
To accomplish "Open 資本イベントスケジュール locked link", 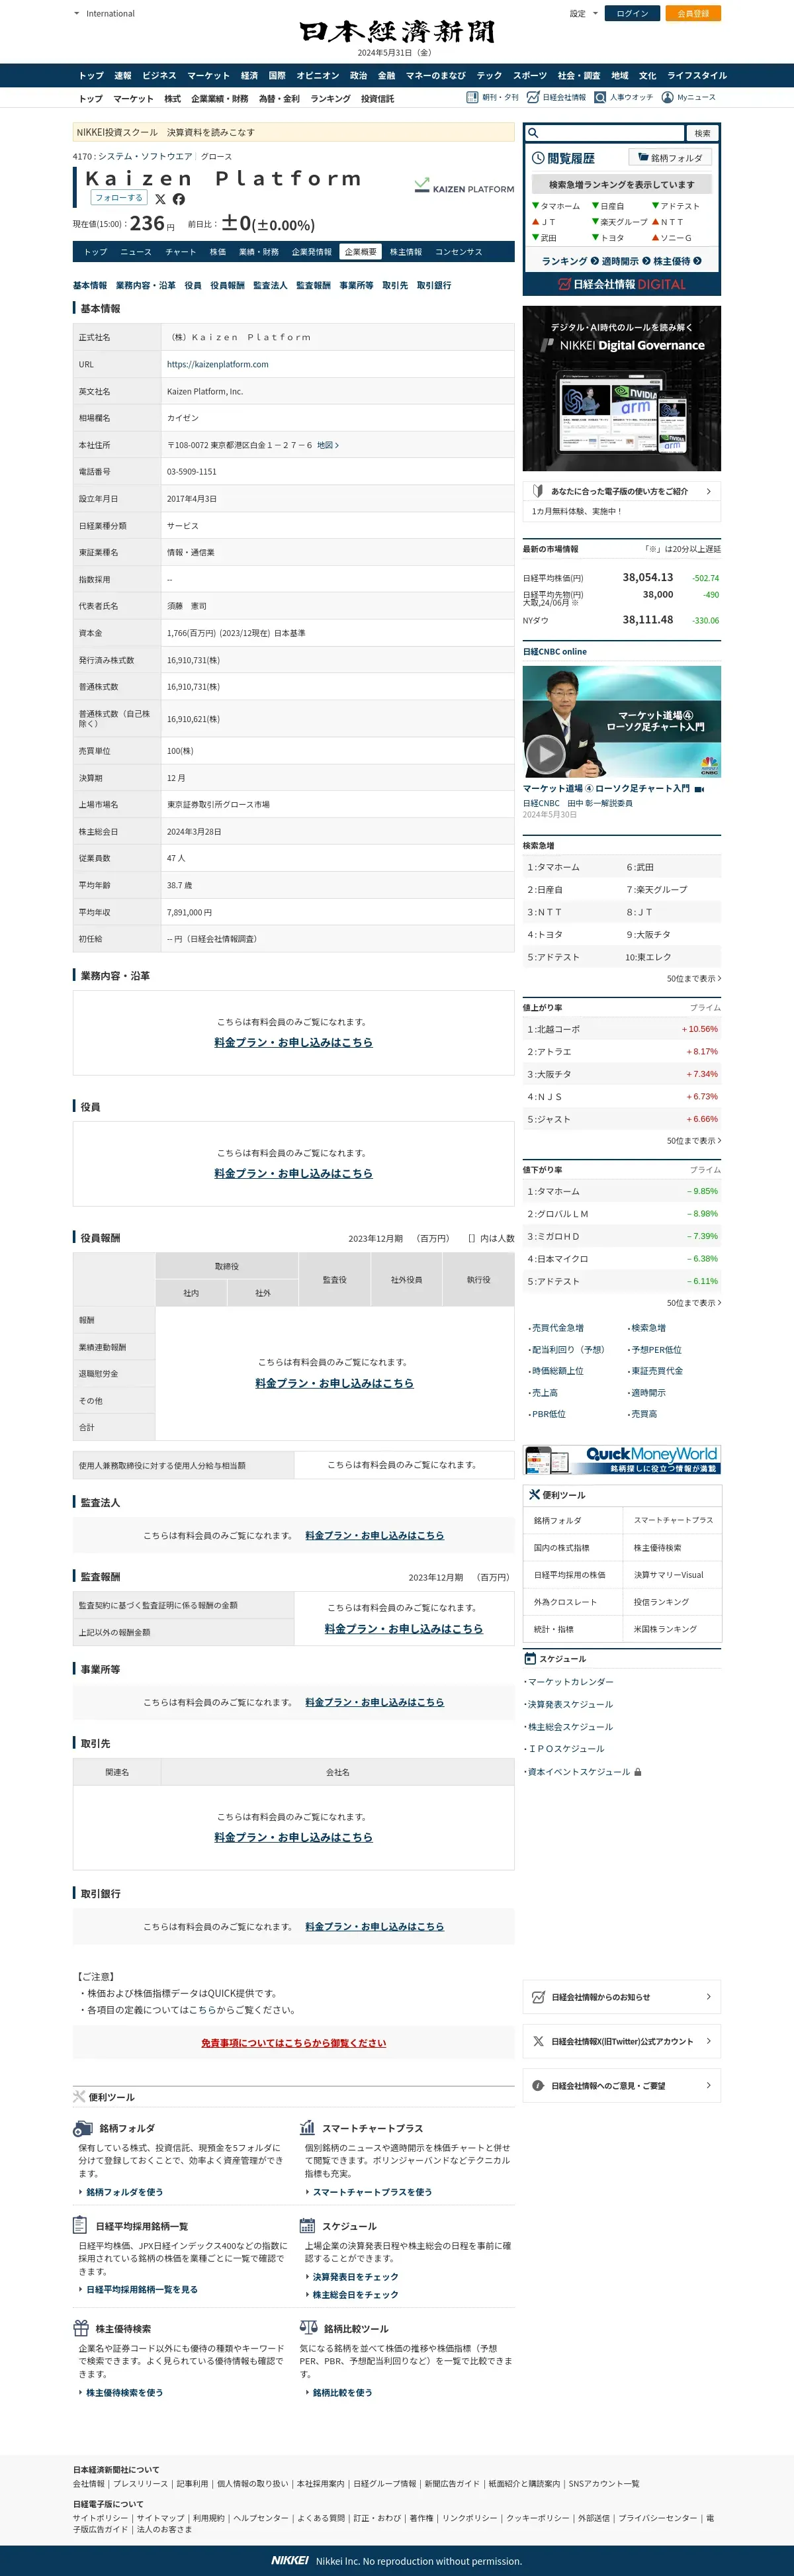I will tap(580, 1772).
